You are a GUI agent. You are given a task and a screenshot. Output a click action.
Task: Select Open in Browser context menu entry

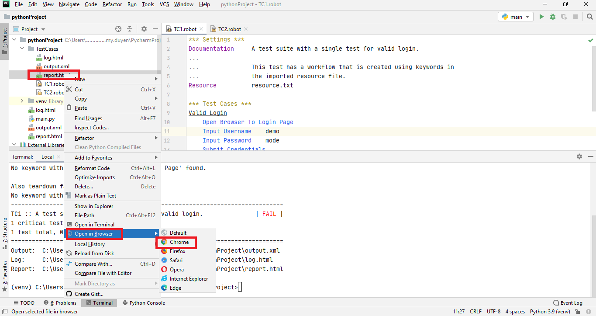click(x=94, y=234)
